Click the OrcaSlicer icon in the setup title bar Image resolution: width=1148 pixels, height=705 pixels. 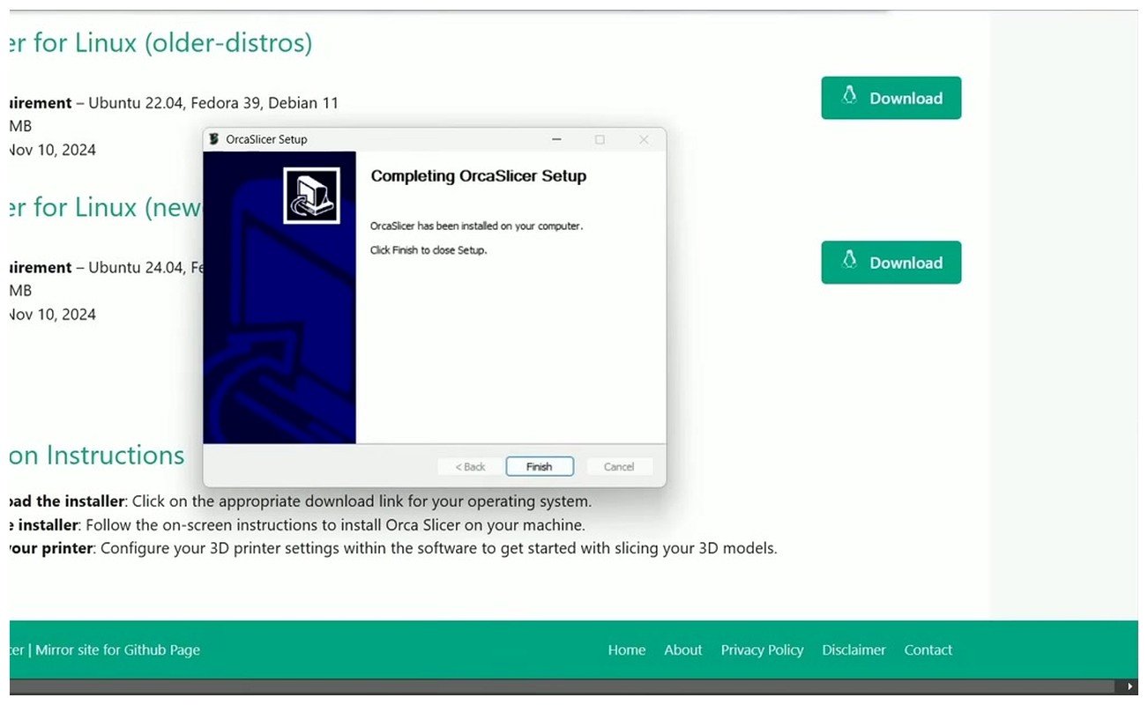(x=213, y=139)
